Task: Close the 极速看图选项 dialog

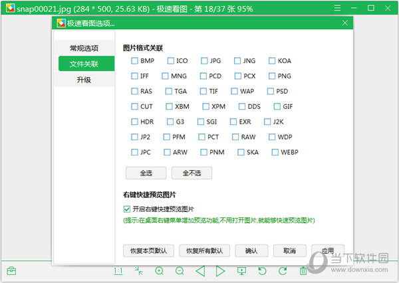Action: 345,23
